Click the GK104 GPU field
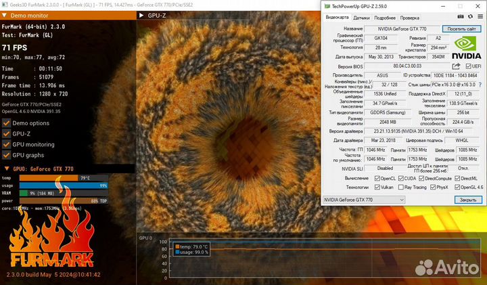The width and height of the screenshot is (487, 285). pyautogui.click(x=380, y=38)
